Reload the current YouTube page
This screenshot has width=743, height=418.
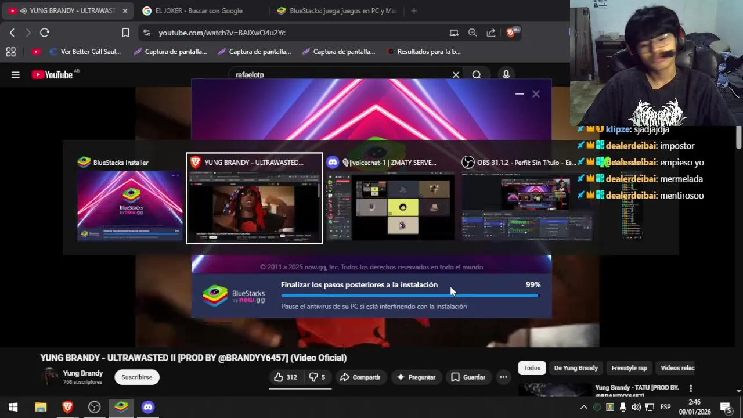point(45,33)
